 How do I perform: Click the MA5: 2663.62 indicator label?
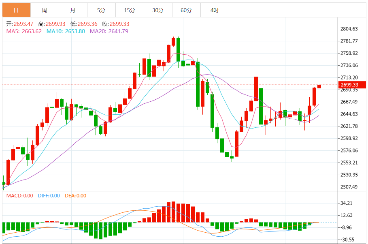click(x=24, y=31)
